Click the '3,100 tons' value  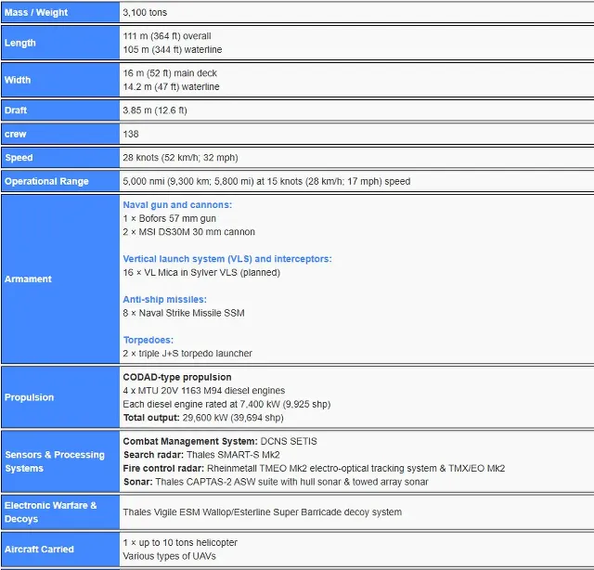(x=146, y=13)
